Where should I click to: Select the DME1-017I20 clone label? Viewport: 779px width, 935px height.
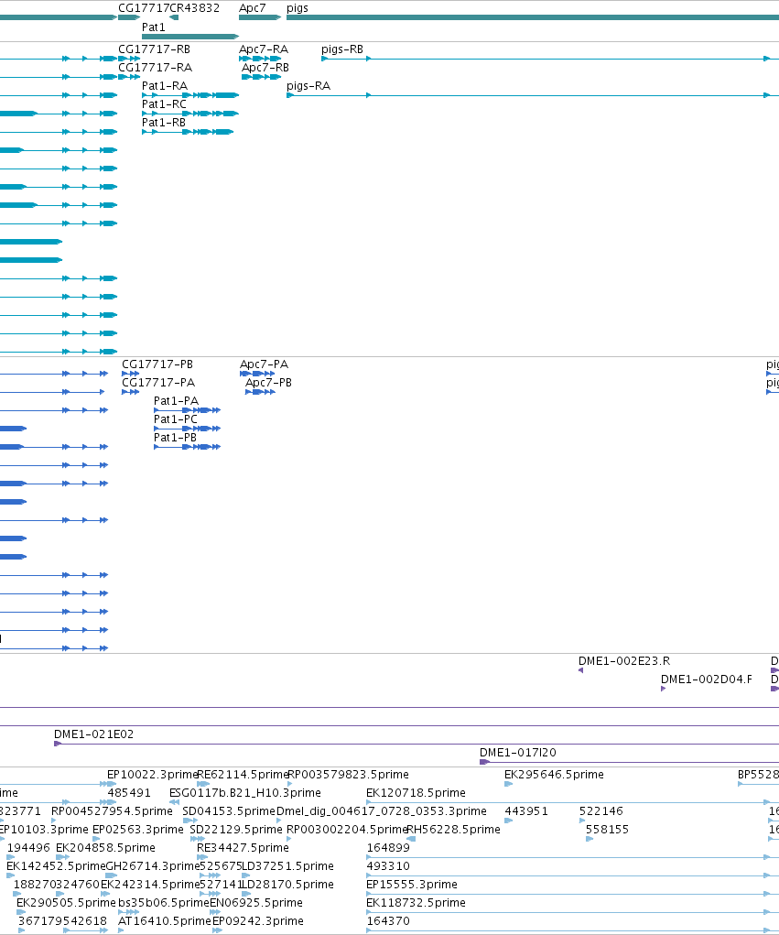pyautogui.click(x=518, y=753)
